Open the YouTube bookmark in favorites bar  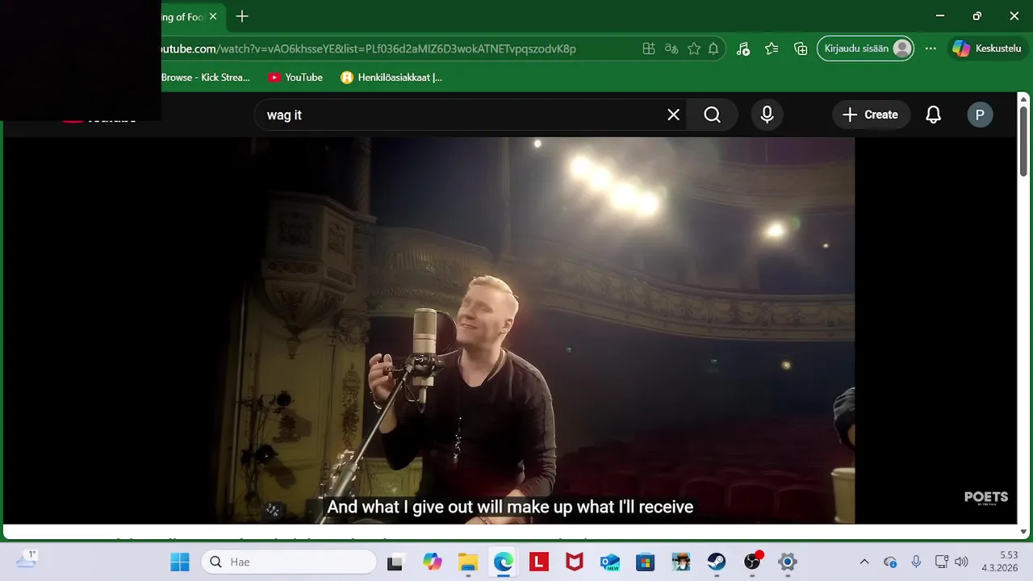tap(295, 77)
